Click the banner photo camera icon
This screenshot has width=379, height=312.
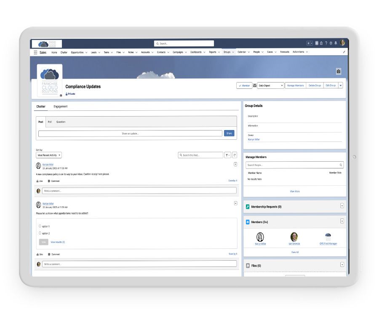pyautogui.click(x=338, y=72)
